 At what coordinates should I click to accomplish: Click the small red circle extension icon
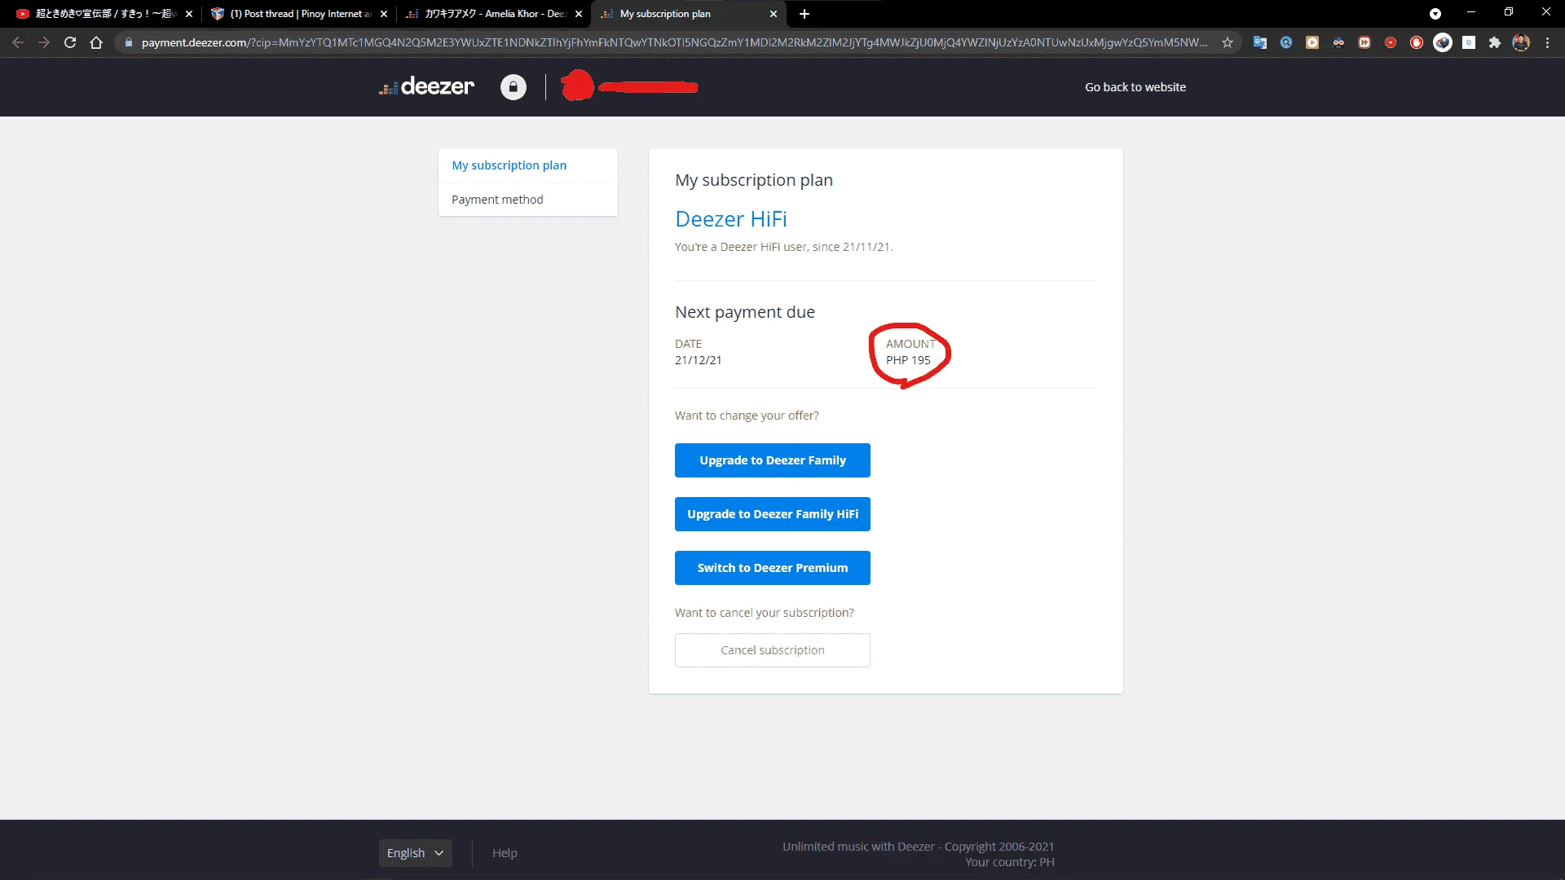tap(1391, 42)
